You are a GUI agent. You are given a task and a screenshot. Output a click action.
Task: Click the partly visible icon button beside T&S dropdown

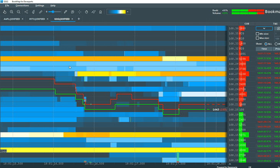tap(278, 28)
